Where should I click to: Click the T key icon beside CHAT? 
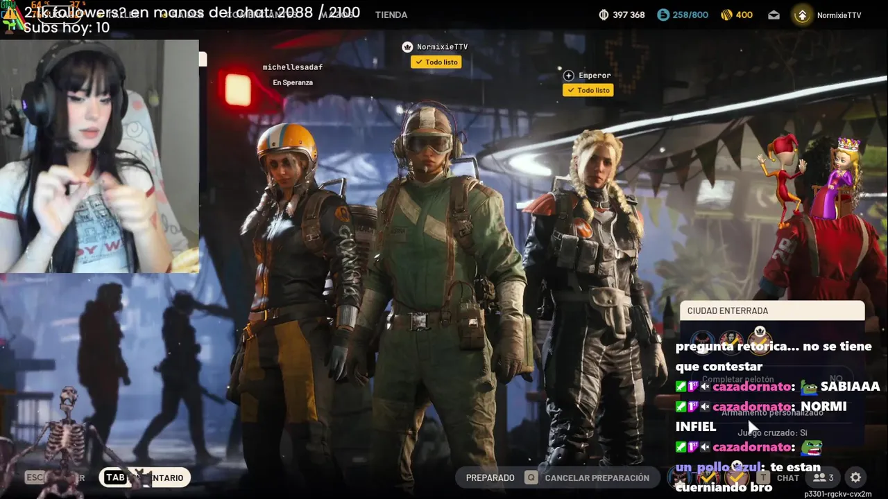coord(762,478)
